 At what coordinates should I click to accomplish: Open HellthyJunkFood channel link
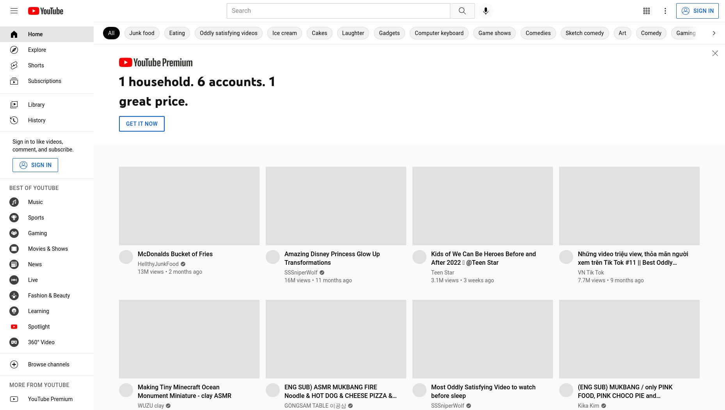pos(158,264)
